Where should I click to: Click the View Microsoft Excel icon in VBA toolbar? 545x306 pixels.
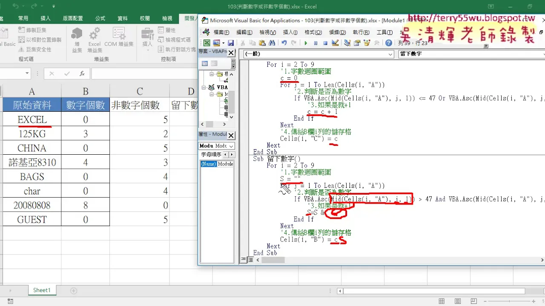click(x=207, y=43)
